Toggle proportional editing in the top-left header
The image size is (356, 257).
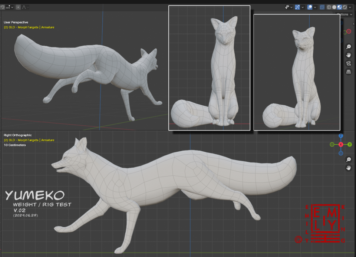(18, 7)
